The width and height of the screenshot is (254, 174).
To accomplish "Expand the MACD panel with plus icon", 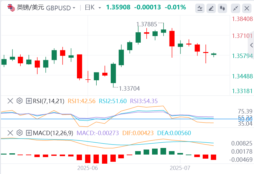I will (x=29, y=133).
